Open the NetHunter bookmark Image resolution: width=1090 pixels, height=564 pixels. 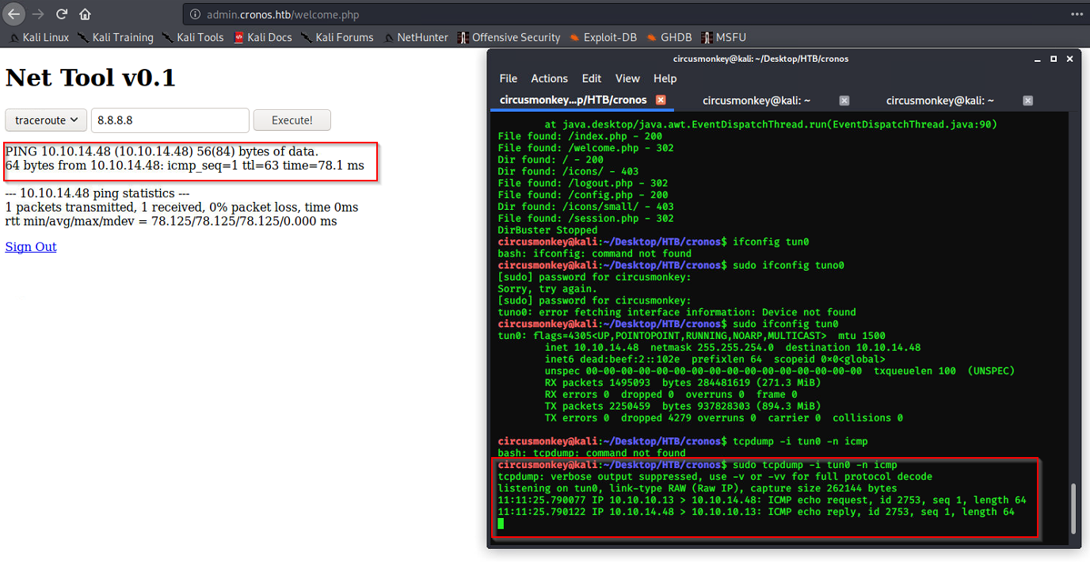[x=415, y=37]
